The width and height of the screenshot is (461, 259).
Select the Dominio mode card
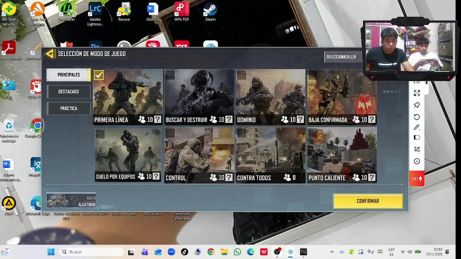[270, 97]
